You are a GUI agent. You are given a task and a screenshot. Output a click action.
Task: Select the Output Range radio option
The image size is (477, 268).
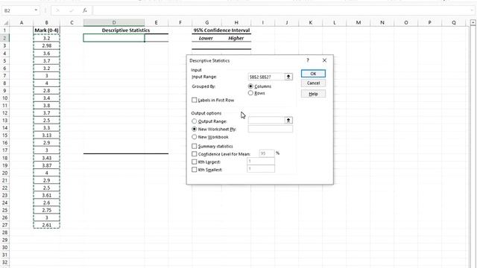(194, 121)
